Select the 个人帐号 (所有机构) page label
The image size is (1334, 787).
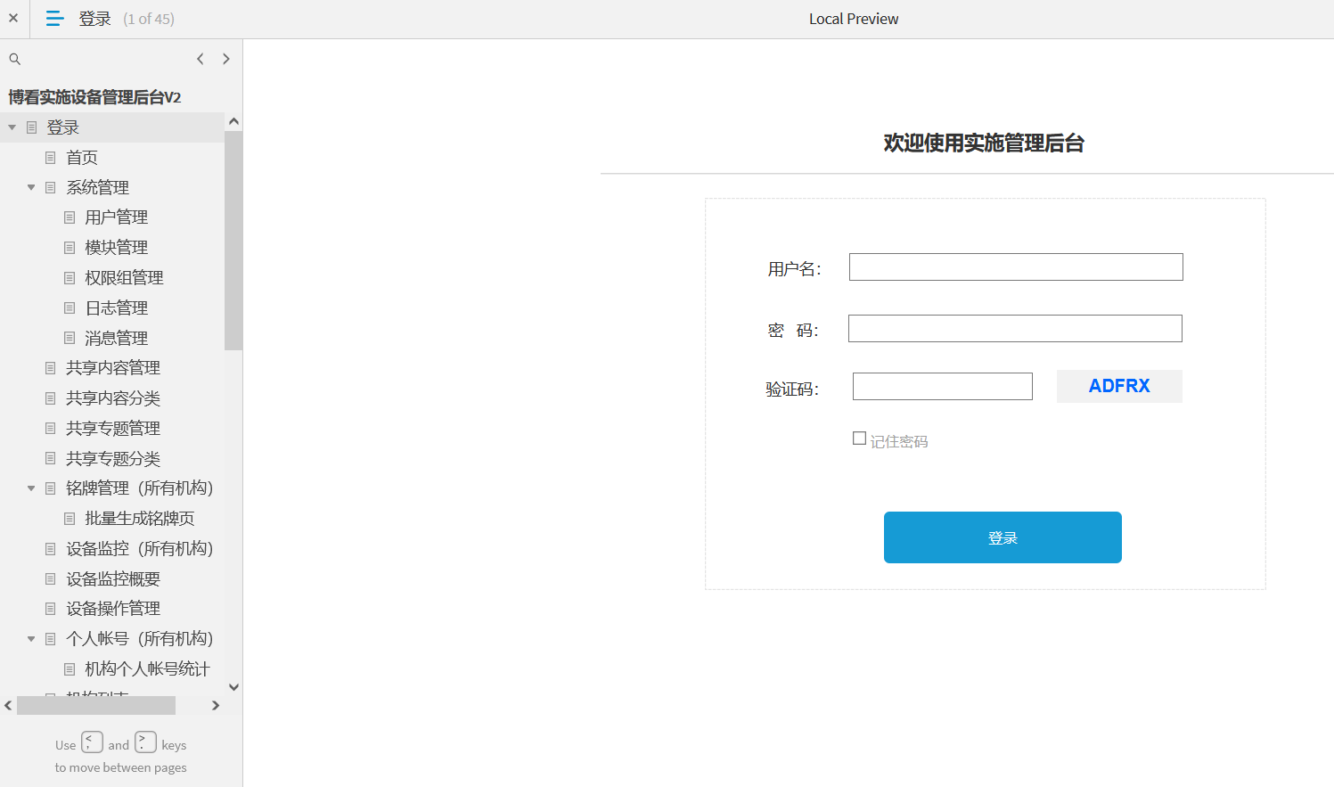(140, 639)
